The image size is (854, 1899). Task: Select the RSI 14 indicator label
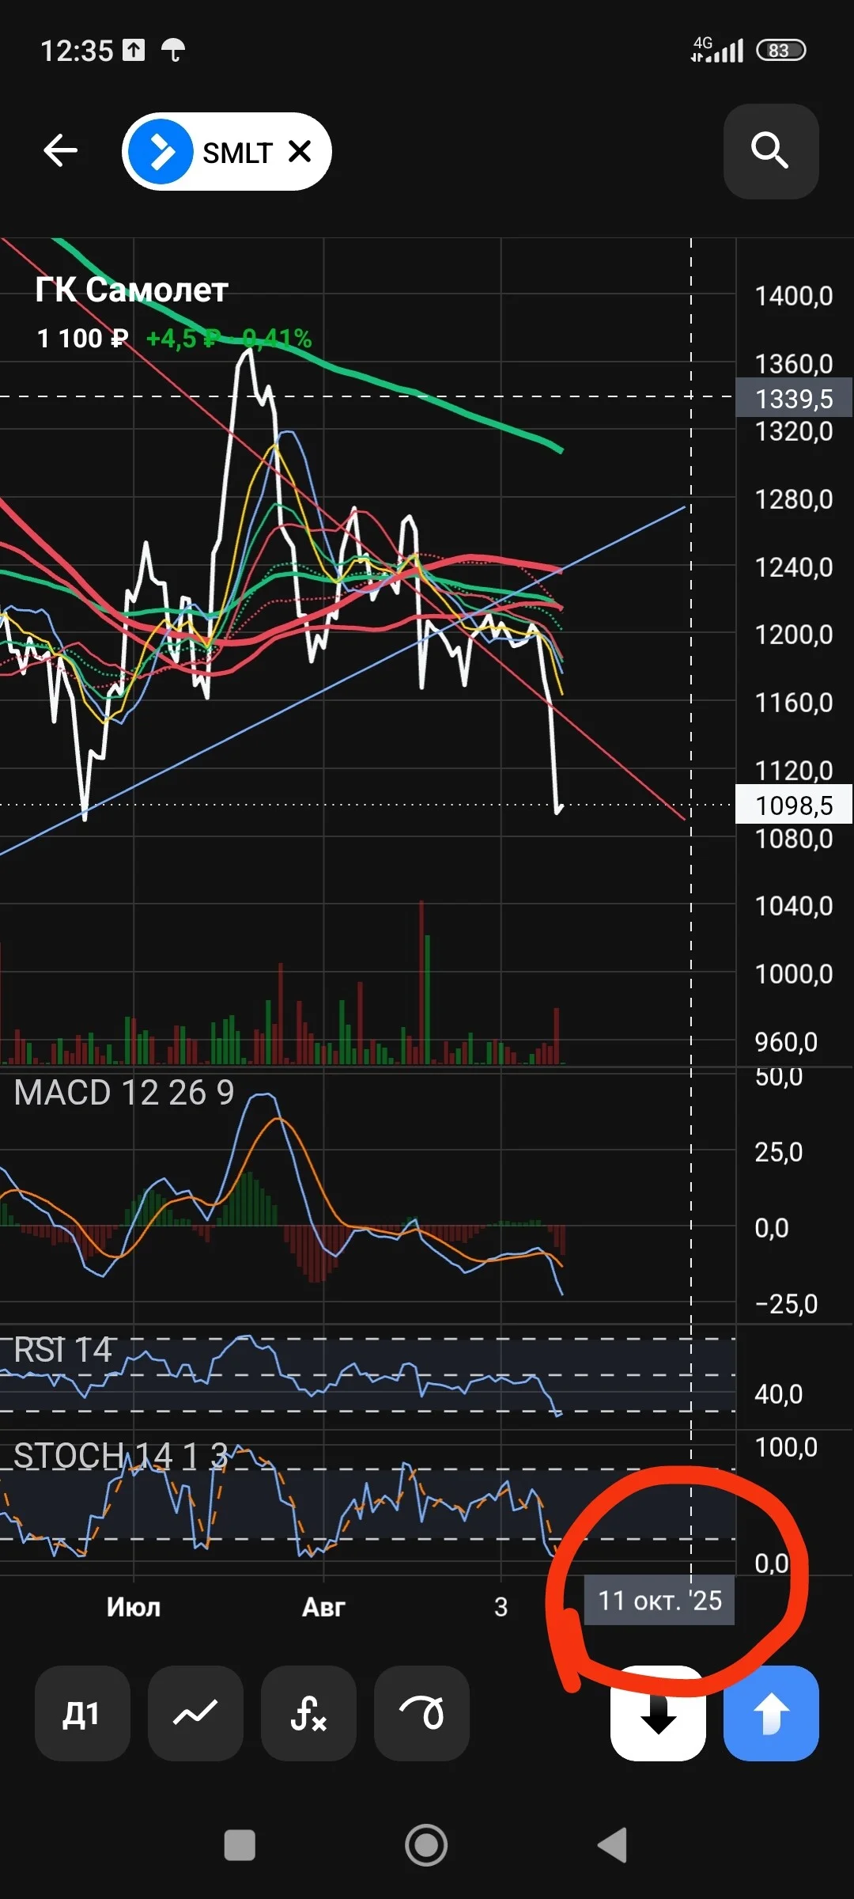pyautogui.click(x=63, y=1350)
